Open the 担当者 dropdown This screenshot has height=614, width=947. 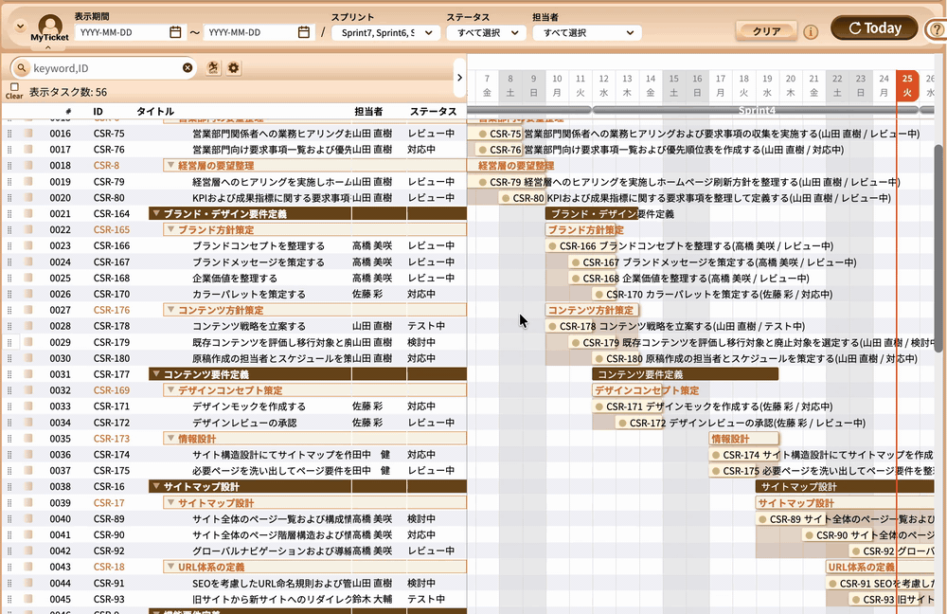588,32
